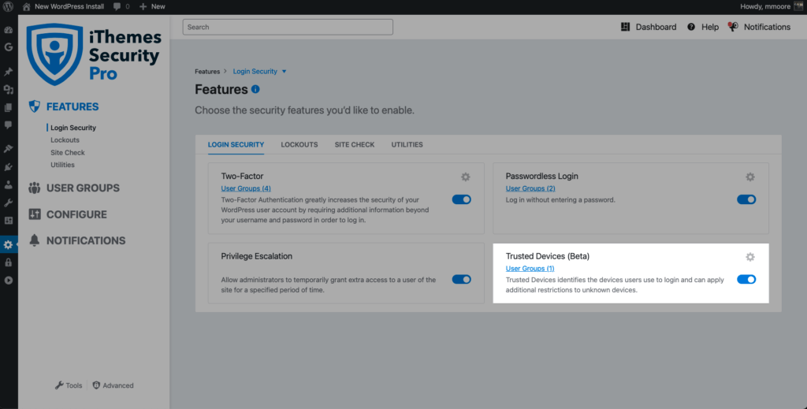Open the Help question mark icon
The width and height of the screenshot is (807, 409).
click(x=691, y=27)
